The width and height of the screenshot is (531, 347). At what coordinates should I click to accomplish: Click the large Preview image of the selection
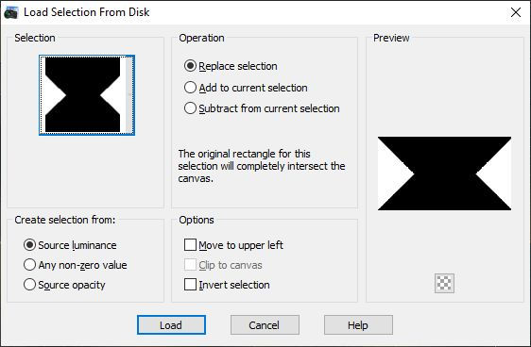tap(444, 173)
